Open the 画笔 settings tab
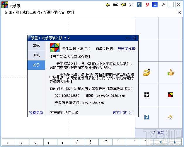This screenshot has width=184, height=147. 36,55
